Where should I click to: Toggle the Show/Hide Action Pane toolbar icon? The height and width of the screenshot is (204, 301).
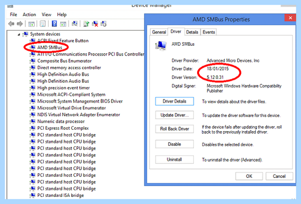pos(63,24)
